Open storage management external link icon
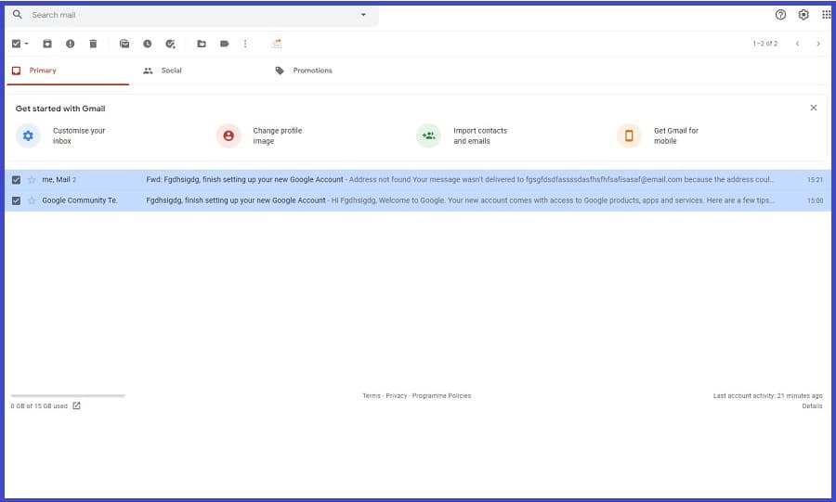836x502 pixels. [76, 405]
